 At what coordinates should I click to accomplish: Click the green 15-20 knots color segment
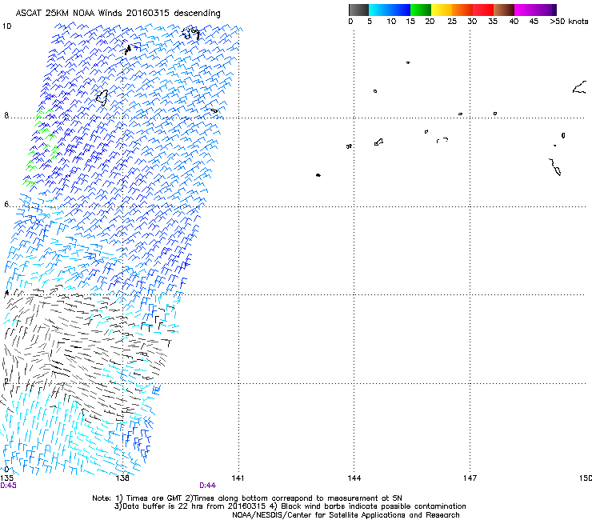[x=421, y=10]
